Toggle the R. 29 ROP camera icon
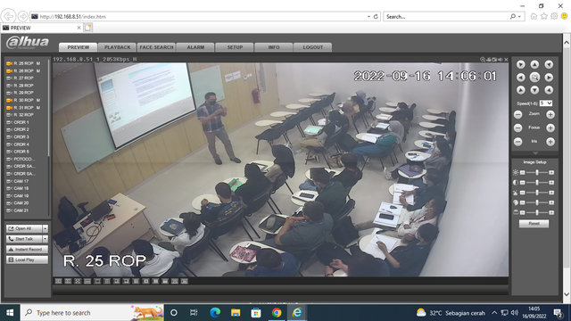571x321 pixels. [9, 93]
